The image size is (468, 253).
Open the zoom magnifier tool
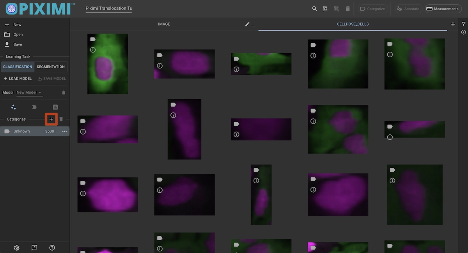pos(315,9)
